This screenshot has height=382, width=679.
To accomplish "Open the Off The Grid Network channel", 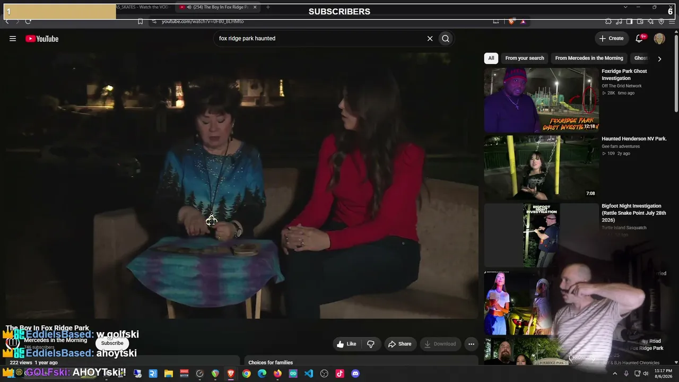I will [622, 86].
